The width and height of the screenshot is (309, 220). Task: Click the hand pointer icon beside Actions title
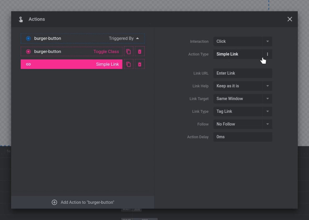pos(21,19)
